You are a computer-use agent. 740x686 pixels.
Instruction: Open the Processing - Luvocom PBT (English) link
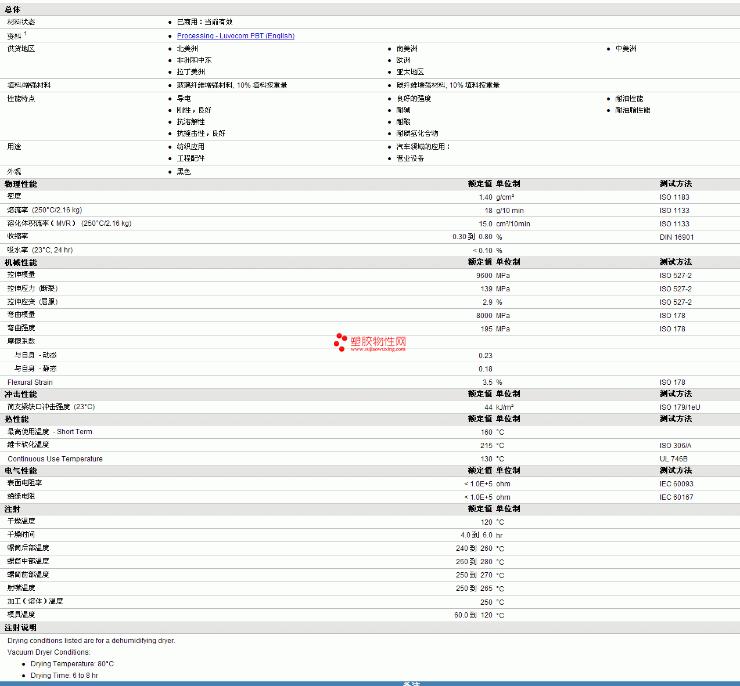pyautogui.click(x=235, y=36)
